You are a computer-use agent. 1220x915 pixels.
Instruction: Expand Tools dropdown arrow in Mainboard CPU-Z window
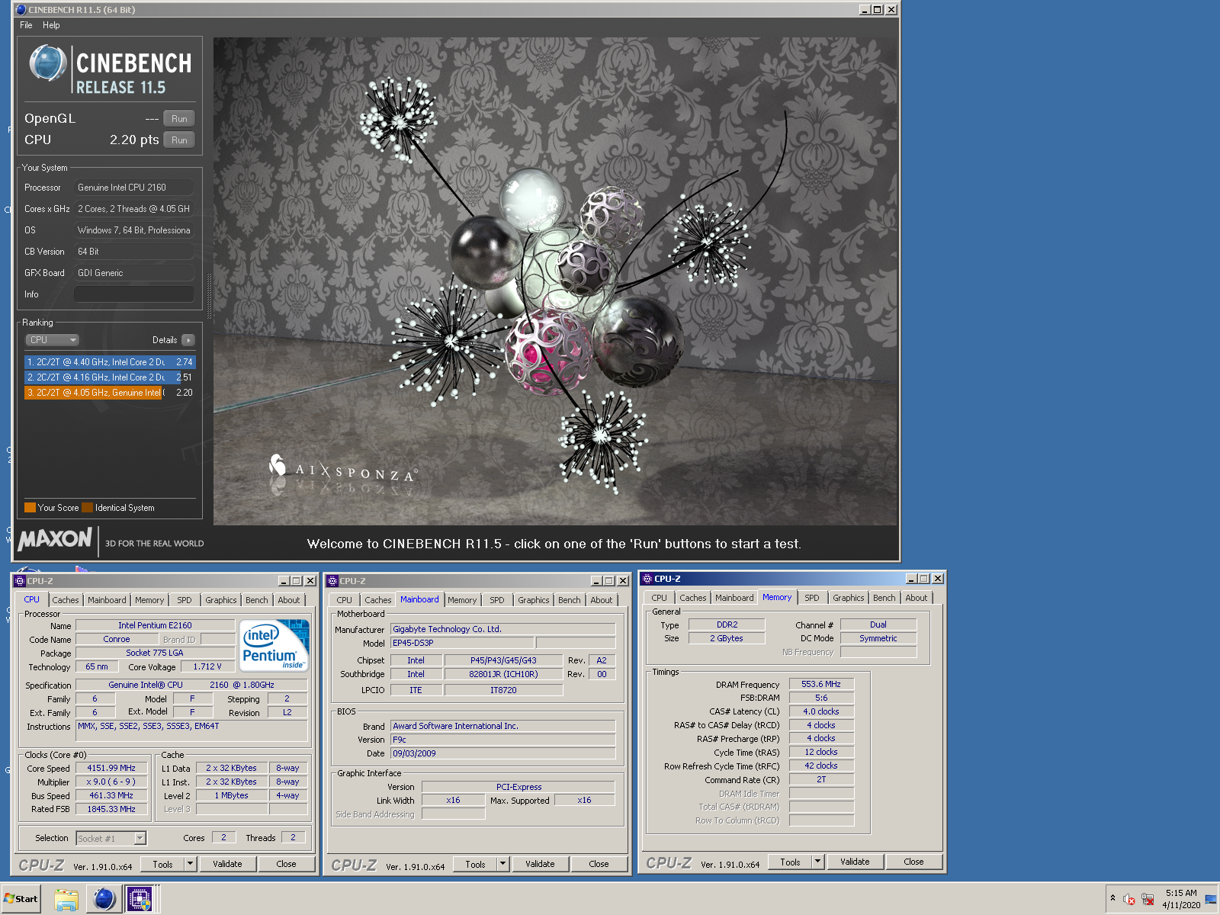502,864
